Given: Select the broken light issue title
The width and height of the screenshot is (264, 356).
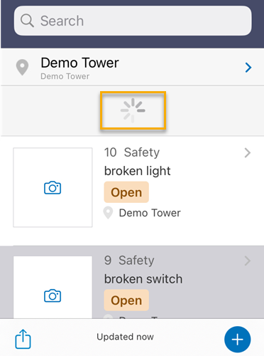Looking at the screenshot, I should click(x=137, y=171).
